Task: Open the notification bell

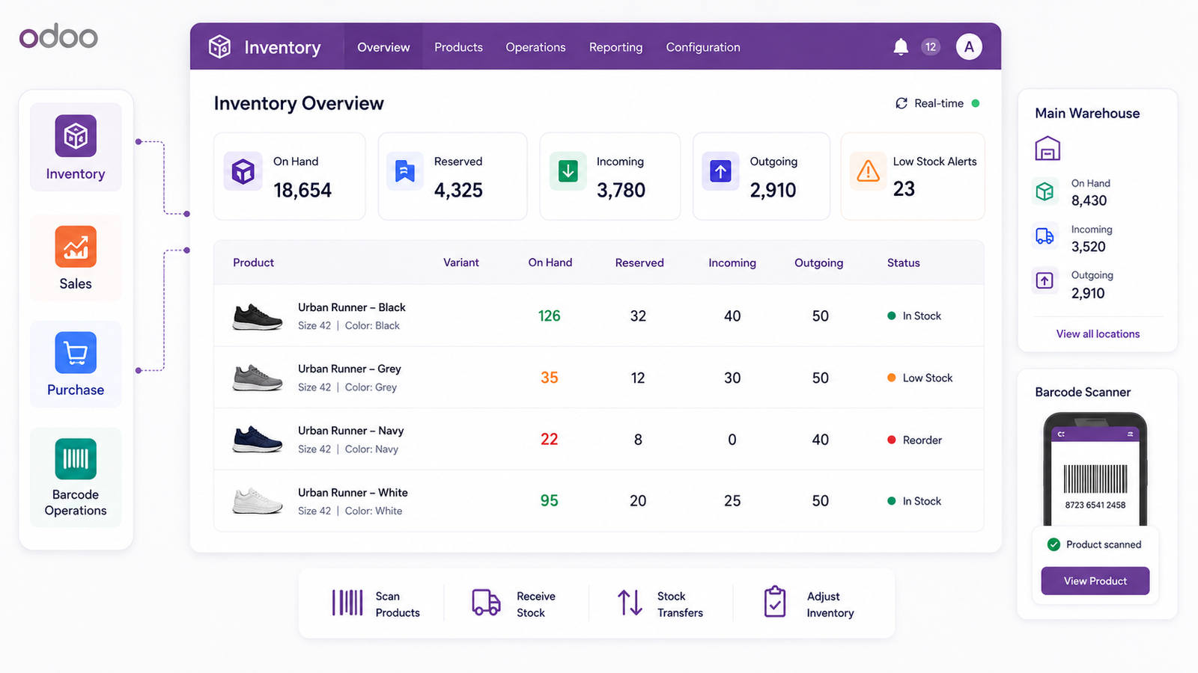Action: [901, 47]
